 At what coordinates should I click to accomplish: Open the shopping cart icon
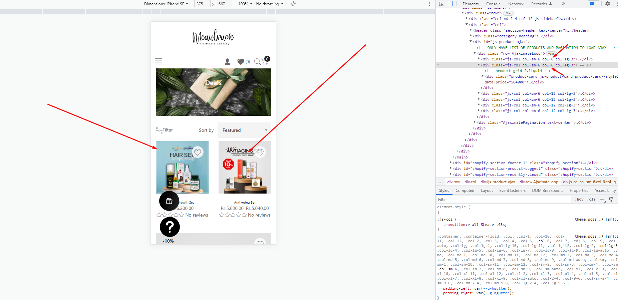coord(265,61)
